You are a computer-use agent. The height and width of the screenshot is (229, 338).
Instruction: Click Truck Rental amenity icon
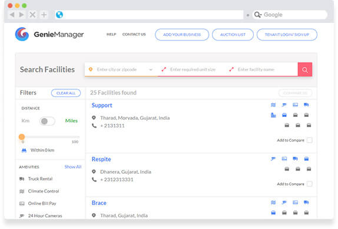22,179
